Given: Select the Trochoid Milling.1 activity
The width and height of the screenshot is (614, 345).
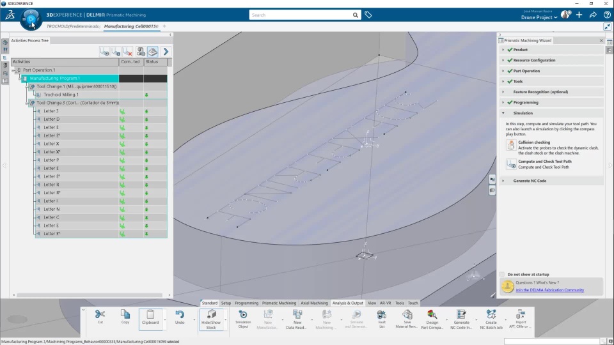Looking at the screenshot, I should (x=61, y=95).
